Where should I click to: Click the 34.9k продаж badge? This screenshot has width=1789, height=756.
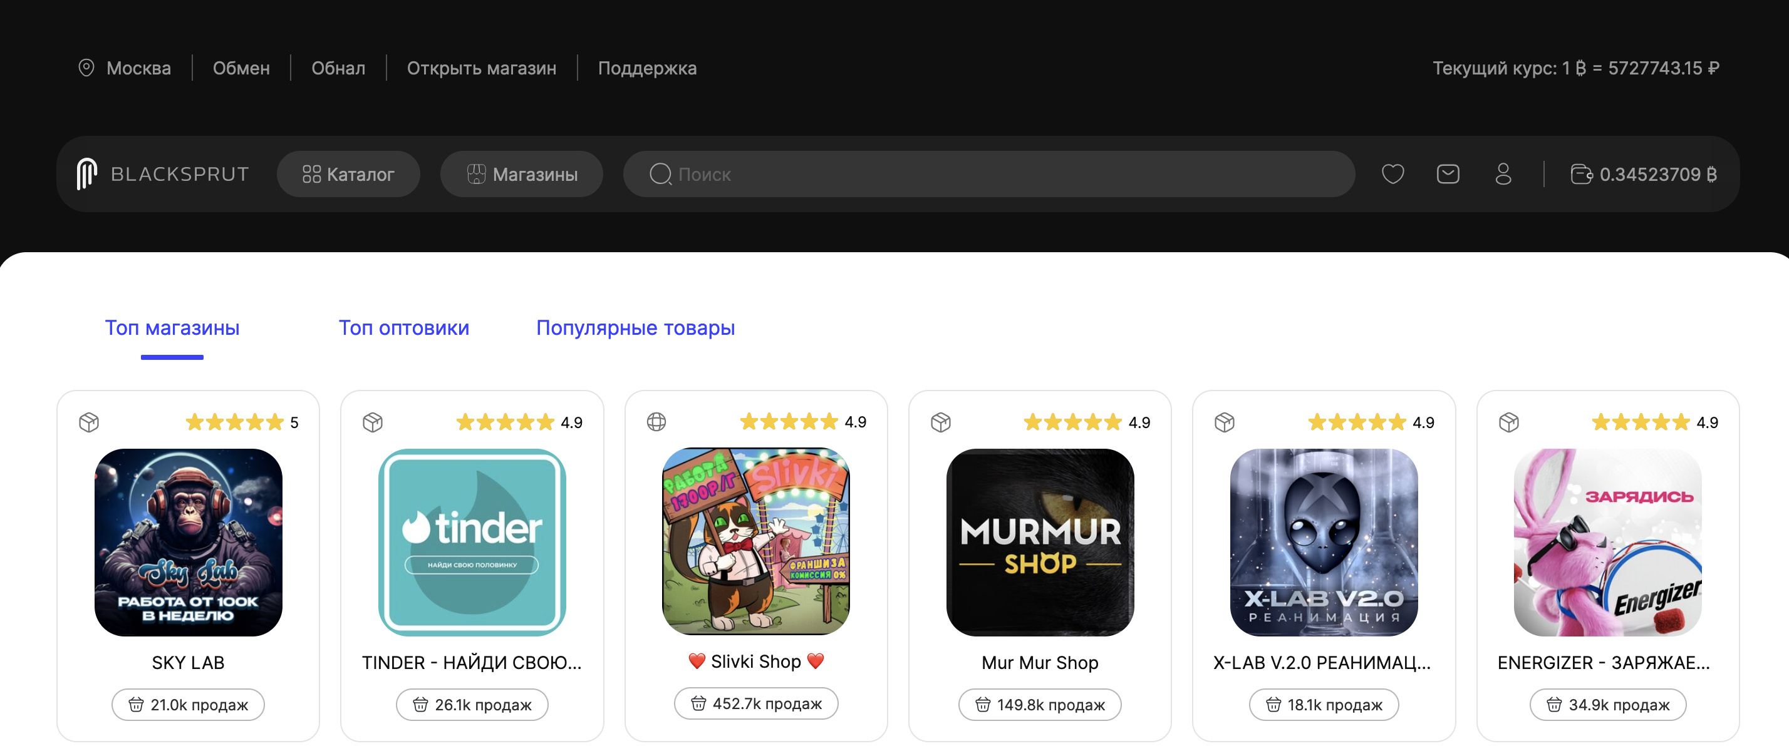tap(1609, 705)
